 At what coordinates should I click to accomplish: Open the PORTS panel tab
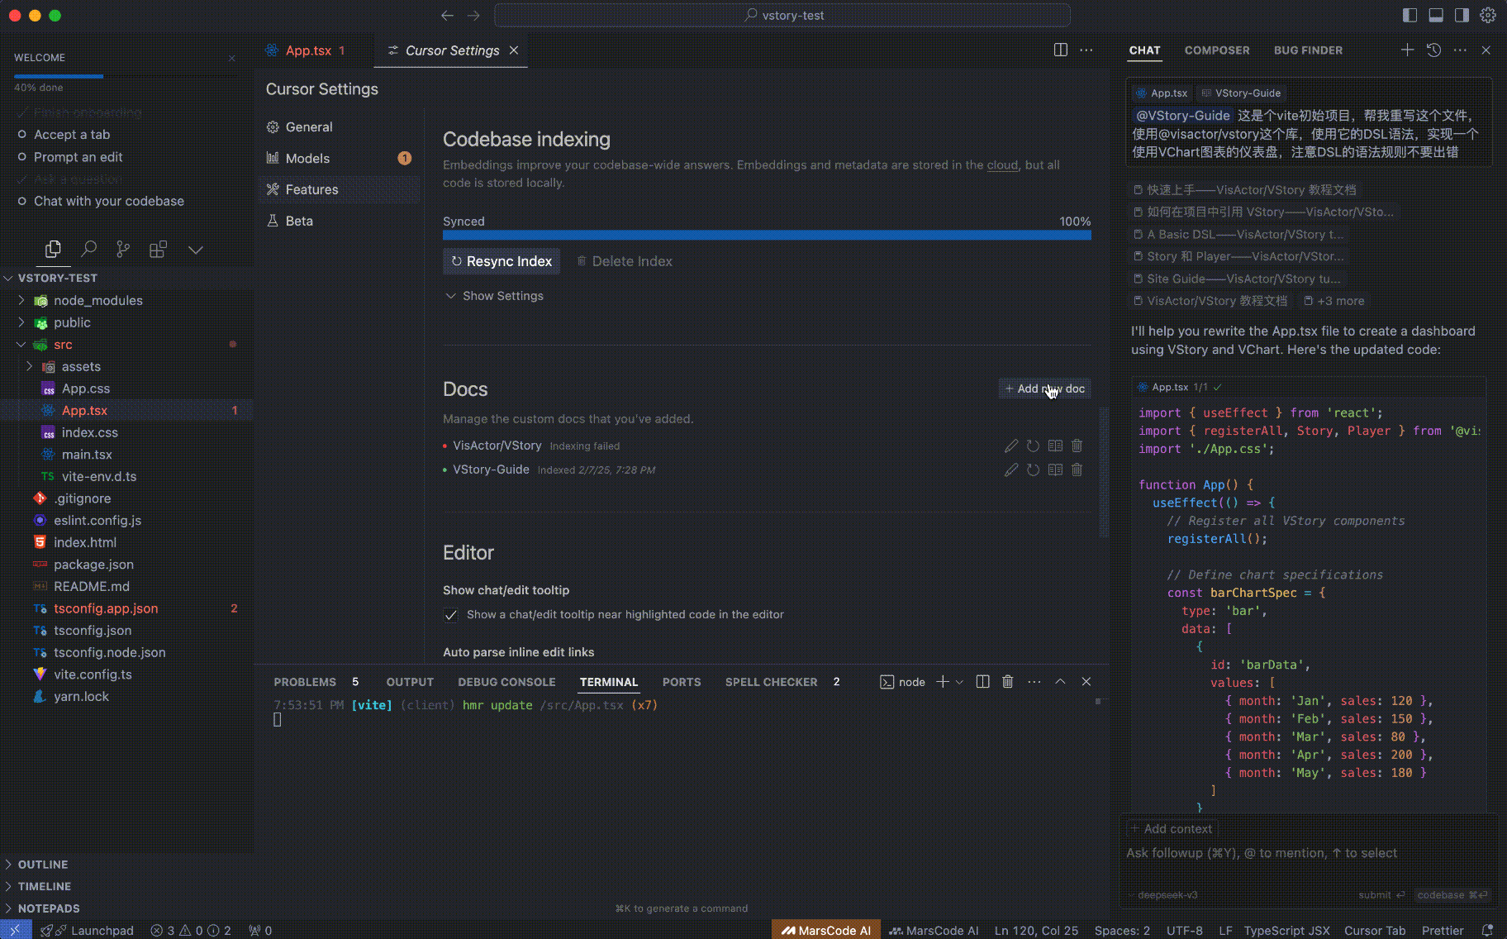click(682, 682)
